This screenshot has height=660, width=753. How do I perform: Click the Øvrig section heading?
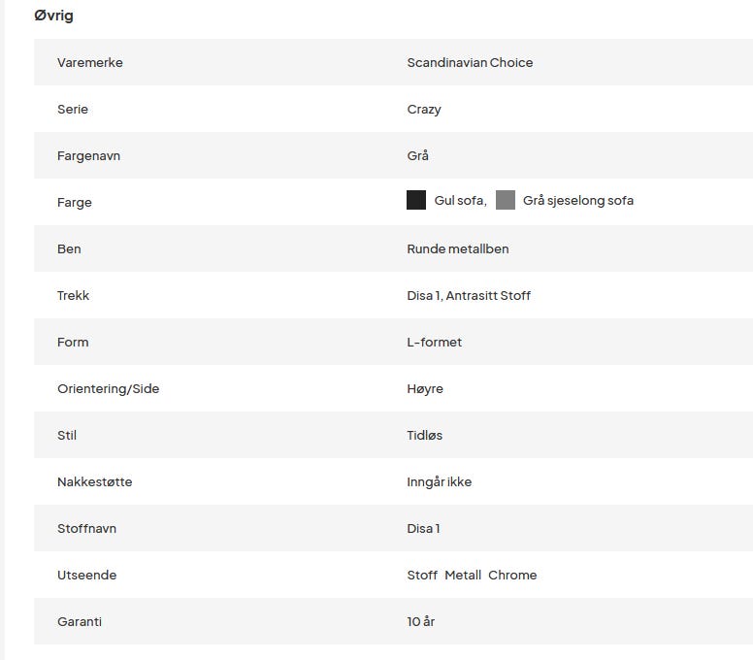[x=53, y=16]
